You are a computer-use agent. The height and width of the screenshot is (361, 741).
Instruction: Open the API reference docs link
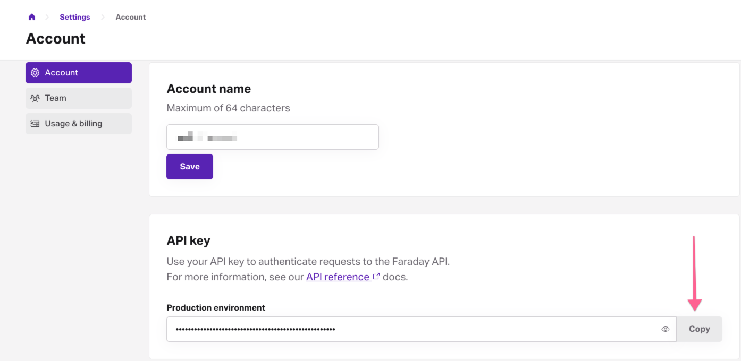click(338, 277)
